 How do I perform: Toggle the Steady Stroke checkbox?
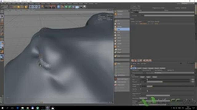pos(141,84)
